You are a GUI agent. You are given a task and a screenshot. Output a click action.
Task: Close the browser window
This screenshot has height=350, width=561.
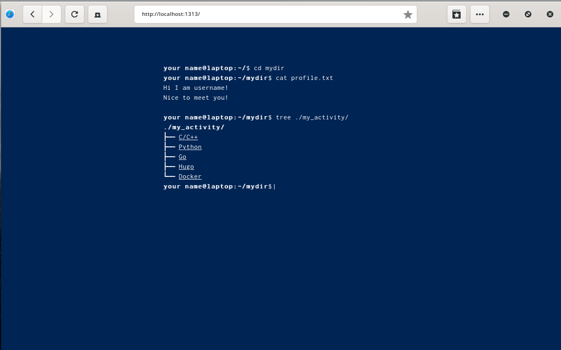(549, 14)
